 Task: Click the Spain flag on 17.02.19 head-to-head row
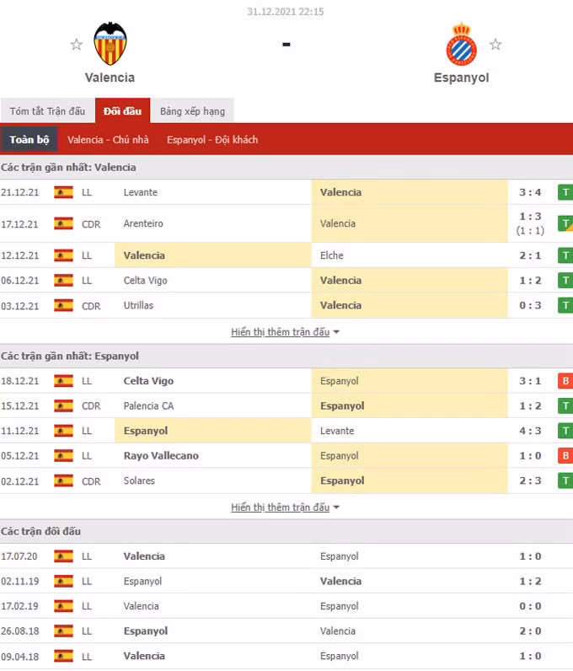tap(63, 606)
